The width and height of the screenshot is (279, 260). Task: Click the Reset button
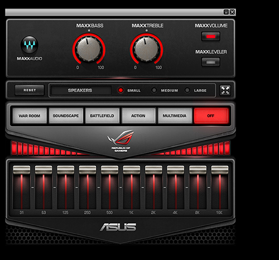pyautogui.click(x=30, y=90)
